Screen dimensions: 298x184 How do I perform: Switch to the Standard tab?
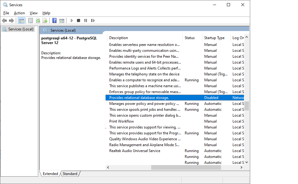coord(70,174)
